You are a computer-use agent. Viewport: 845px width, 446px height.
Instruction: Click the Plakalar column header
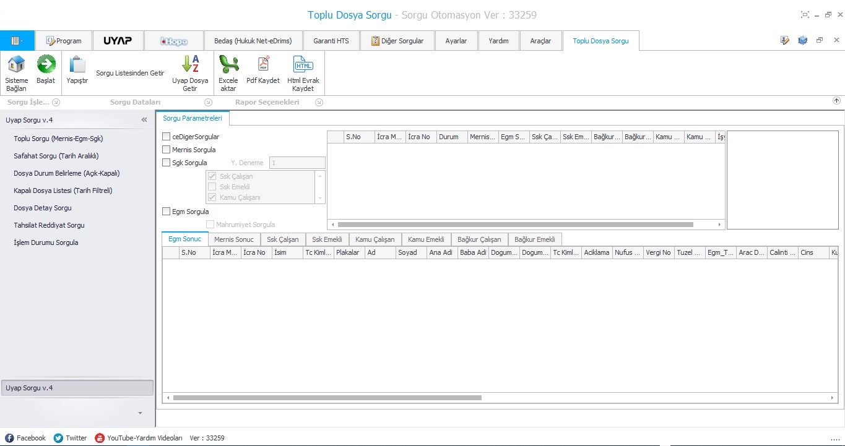pos(349,252)
